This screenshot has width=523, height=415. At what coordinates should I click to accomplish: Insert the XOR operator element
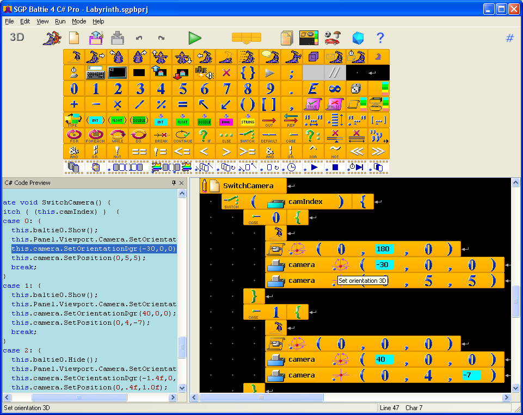point(313,152)
